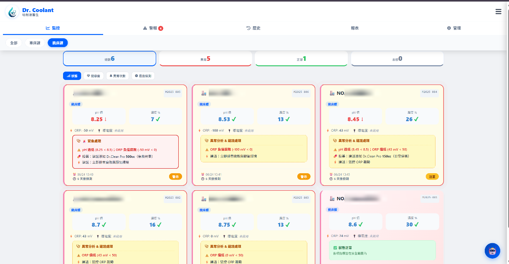The width and height of the screenshot is (509, 264).
Task: Click the stethoscope icon on card M2025 006
Action: pyautogui.click(x=207, y=141)
